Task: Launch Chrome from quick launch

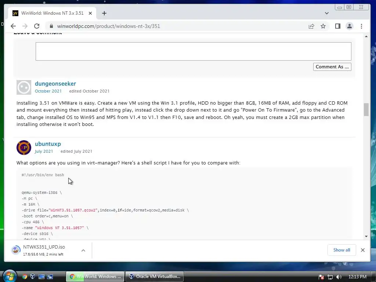Action: (25, 276)
